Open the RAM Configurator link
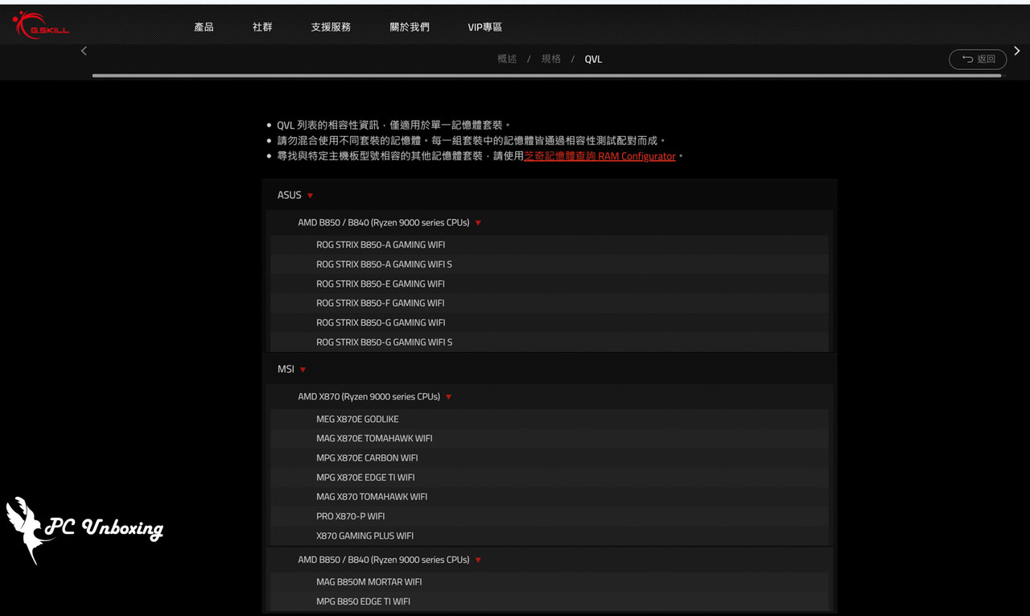Screen dimensions: 1030x616 [x=599, y=156]
